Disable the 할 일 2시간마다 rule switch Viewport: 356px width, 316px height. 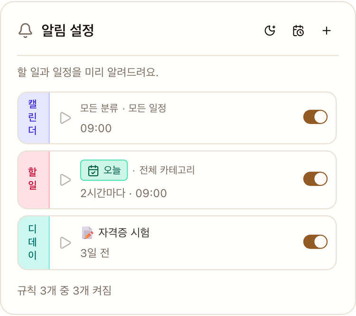(x=315, y=179)
